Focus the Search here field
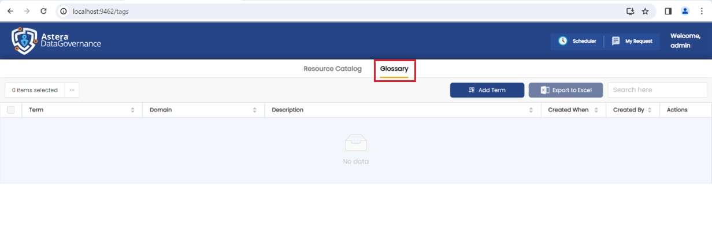 (x=657, y=90)
